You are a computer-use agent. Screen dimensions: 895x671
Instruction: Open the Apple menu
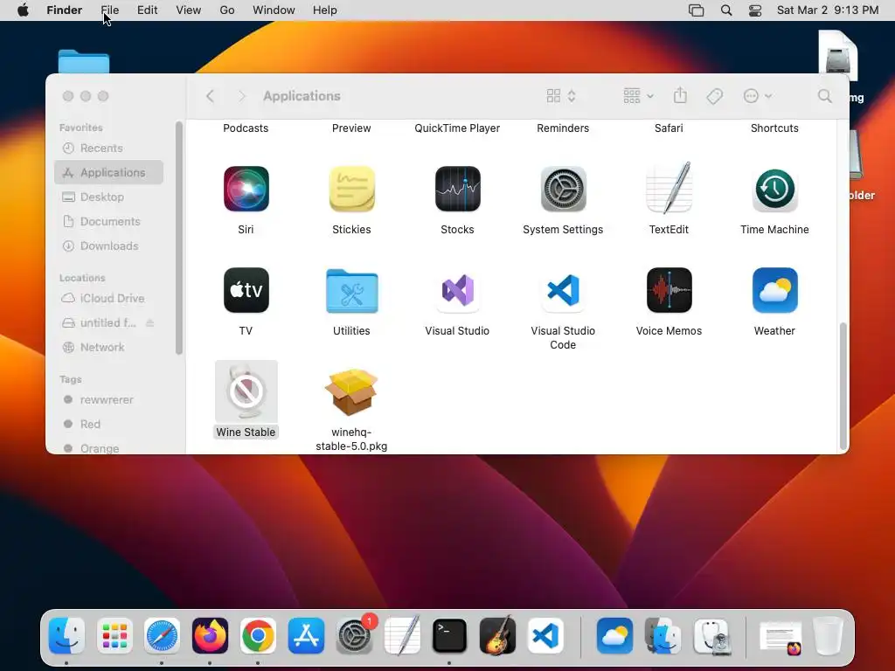coord(23,10)
